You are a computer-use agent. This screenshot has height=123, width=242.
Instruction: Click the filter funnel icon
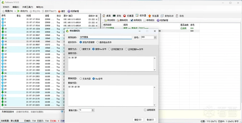[62, 112]
